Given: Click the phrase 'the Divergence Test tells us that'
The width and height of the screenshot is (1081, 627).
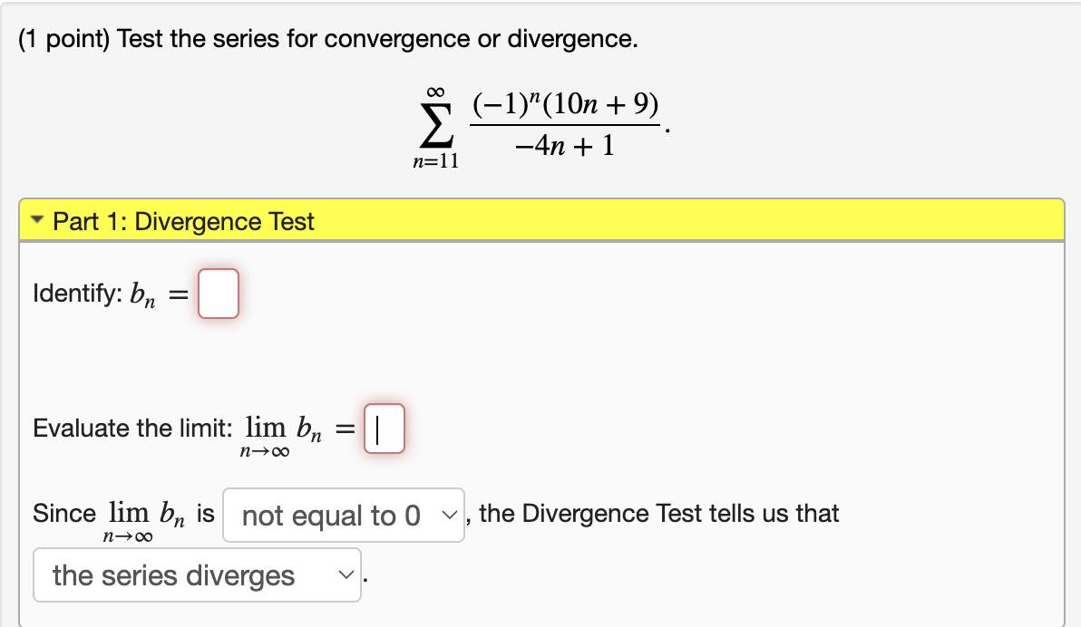Looking at the screenshot, I should (x=655, y=513).
